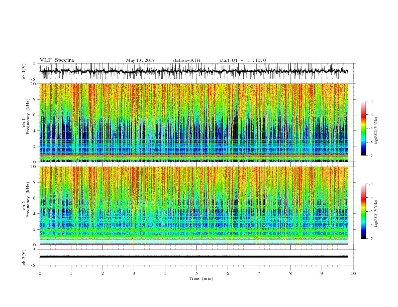Click the time axis tick label "4"
398x307 pixels.
tap(165, 273)
